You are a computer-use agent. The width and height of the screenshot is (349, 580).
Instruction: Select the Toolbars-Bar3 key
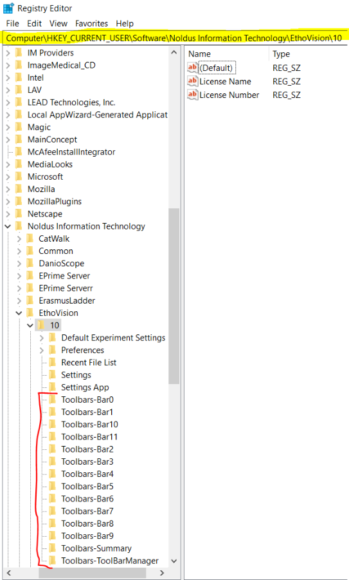tap(87, 461)
